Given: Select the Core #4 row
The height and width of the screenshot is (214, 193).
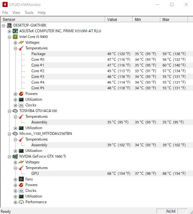Looking at the screenshot, I should [112, 82].
